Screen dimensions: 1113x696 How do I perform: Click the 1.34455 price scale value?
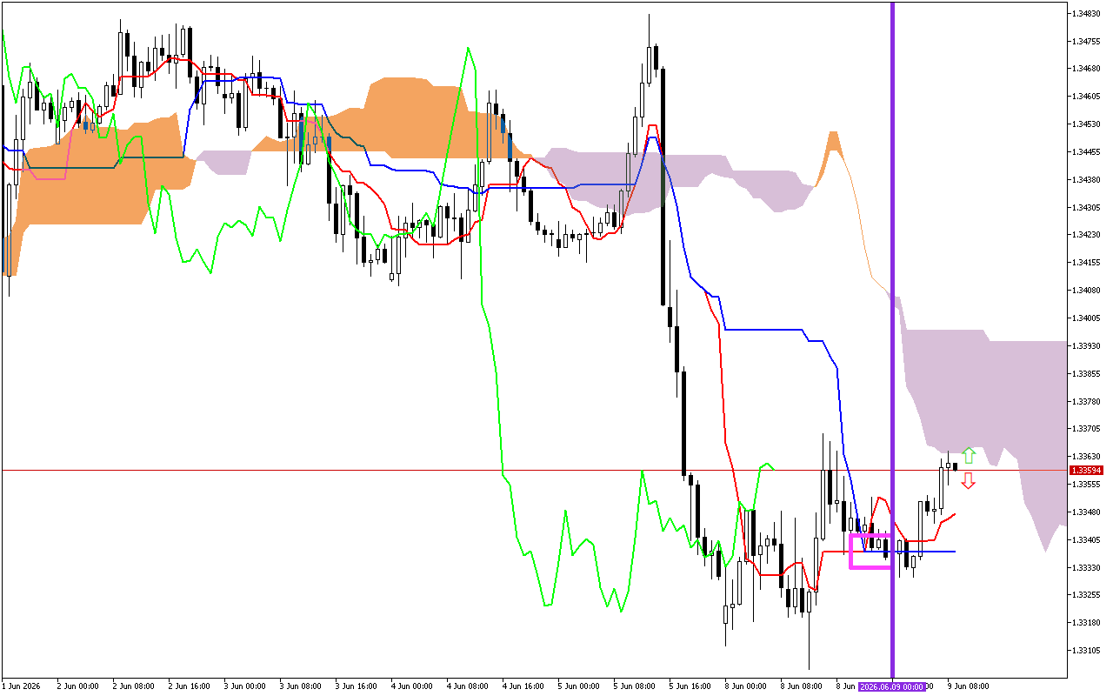coord(1087,152)
